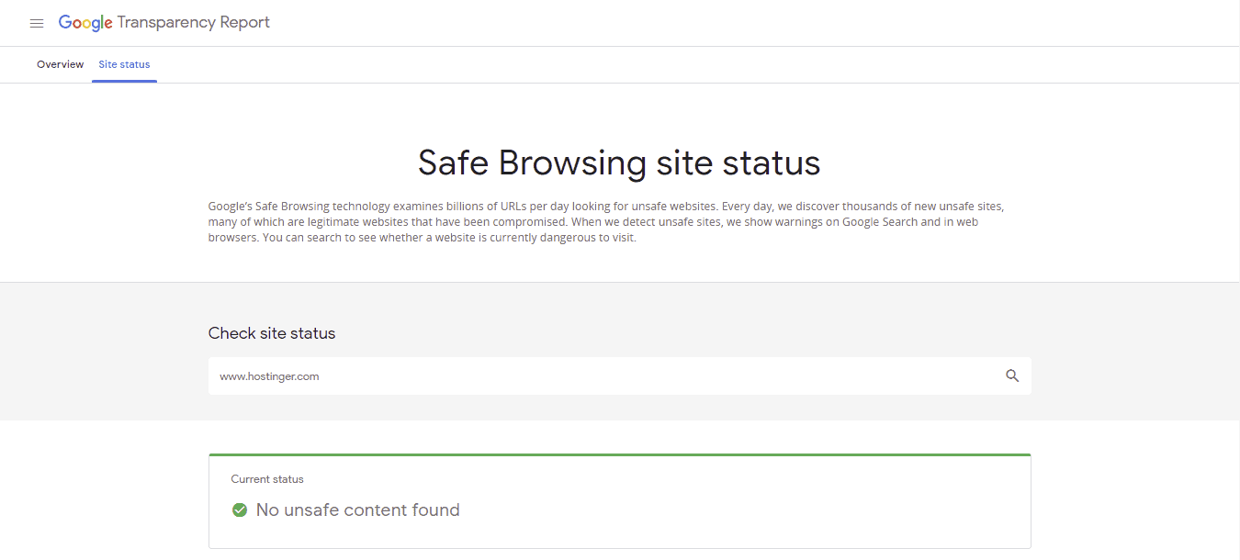Open the hamburger main menu
The image size is (1240, 560).
point(37,23)
